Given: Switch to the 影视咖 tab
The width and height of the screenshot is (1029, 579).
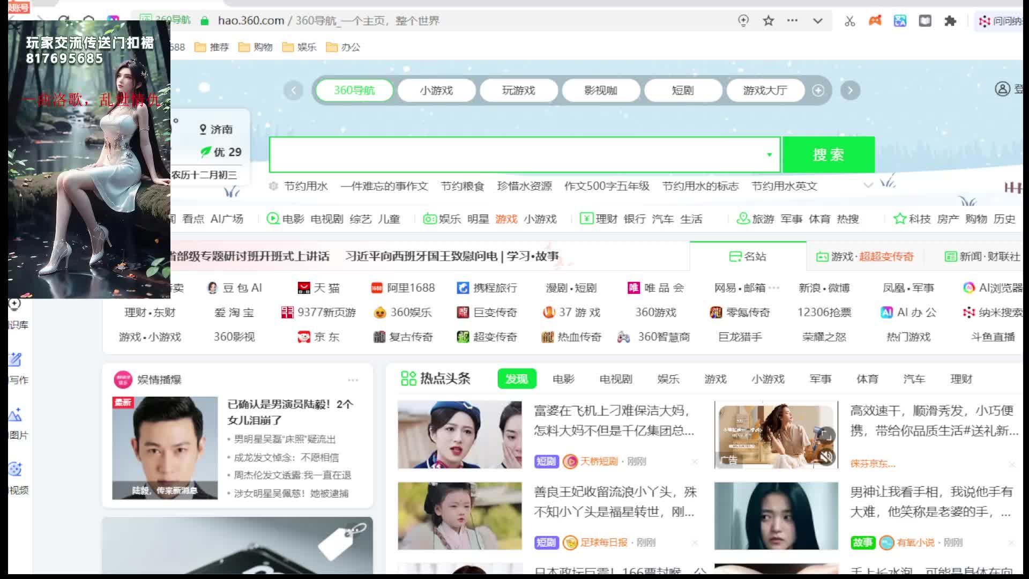Looking at the screenshot, I should pyautogui.click(x=600, y=91).
